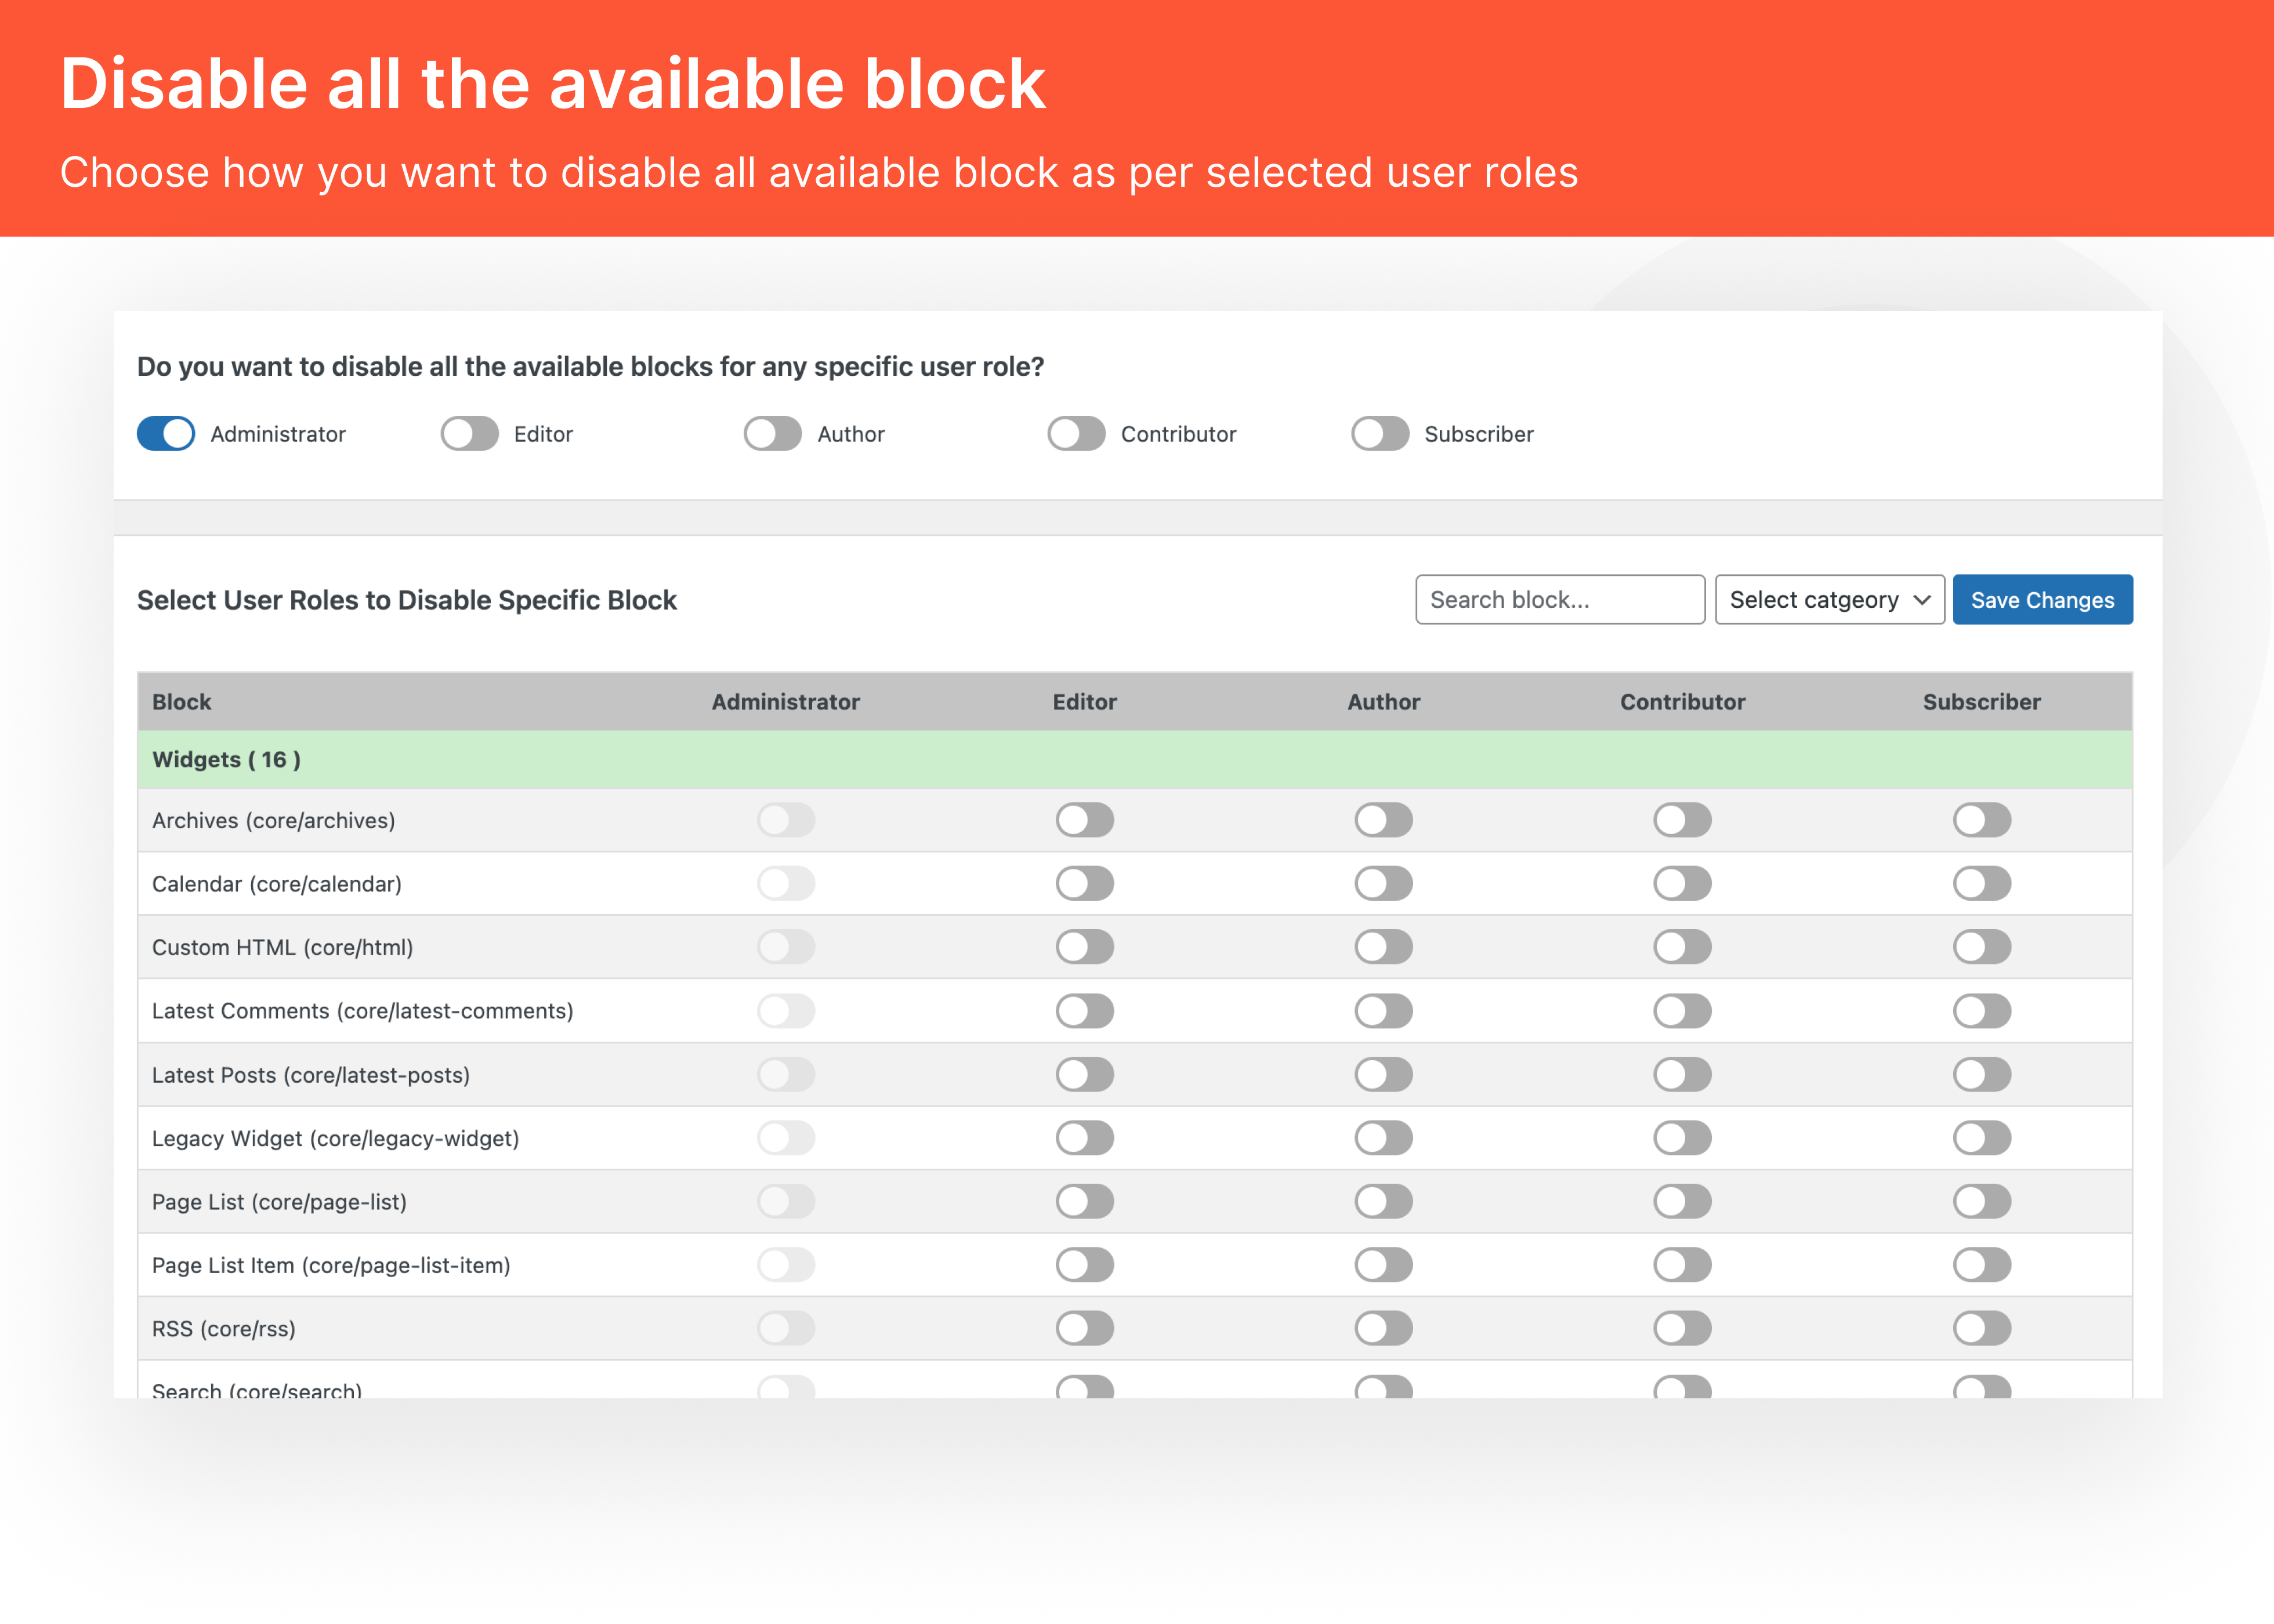
Task: Select the Latest Posts (core/latest-posts) label
Action: point(311,1075)
